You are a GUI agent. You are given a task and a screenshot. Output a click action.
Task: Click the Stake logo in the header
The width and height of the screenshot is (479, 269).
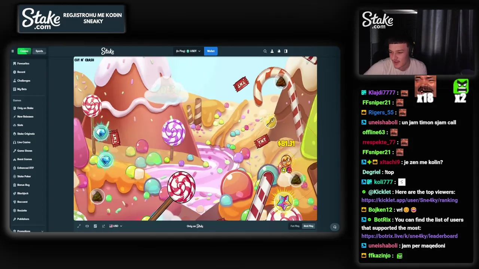click(x=107, y=51)
